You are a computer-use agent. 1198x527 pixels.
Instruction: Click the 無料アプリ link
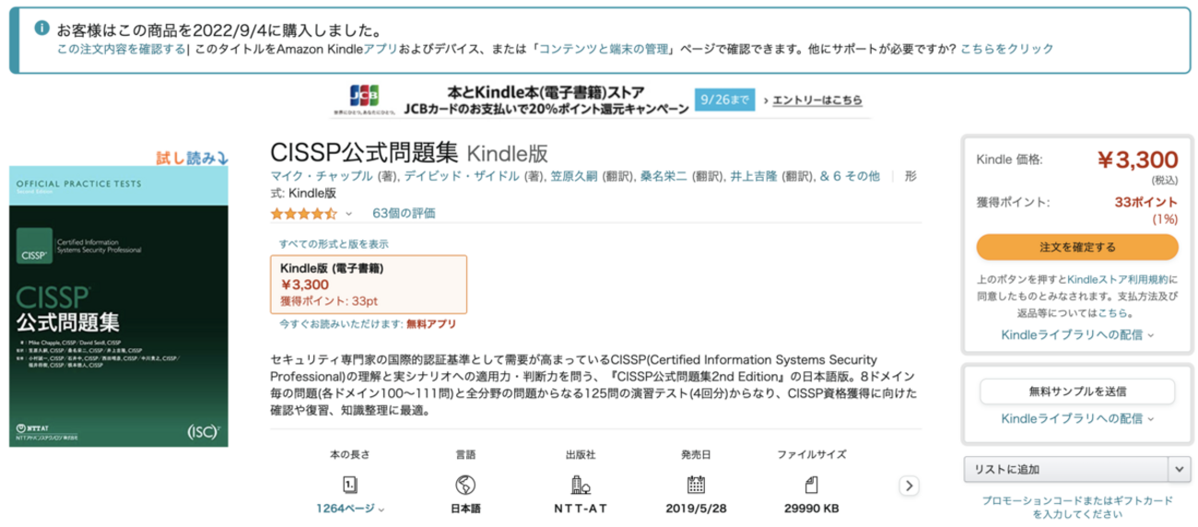(x=431, y=324)
